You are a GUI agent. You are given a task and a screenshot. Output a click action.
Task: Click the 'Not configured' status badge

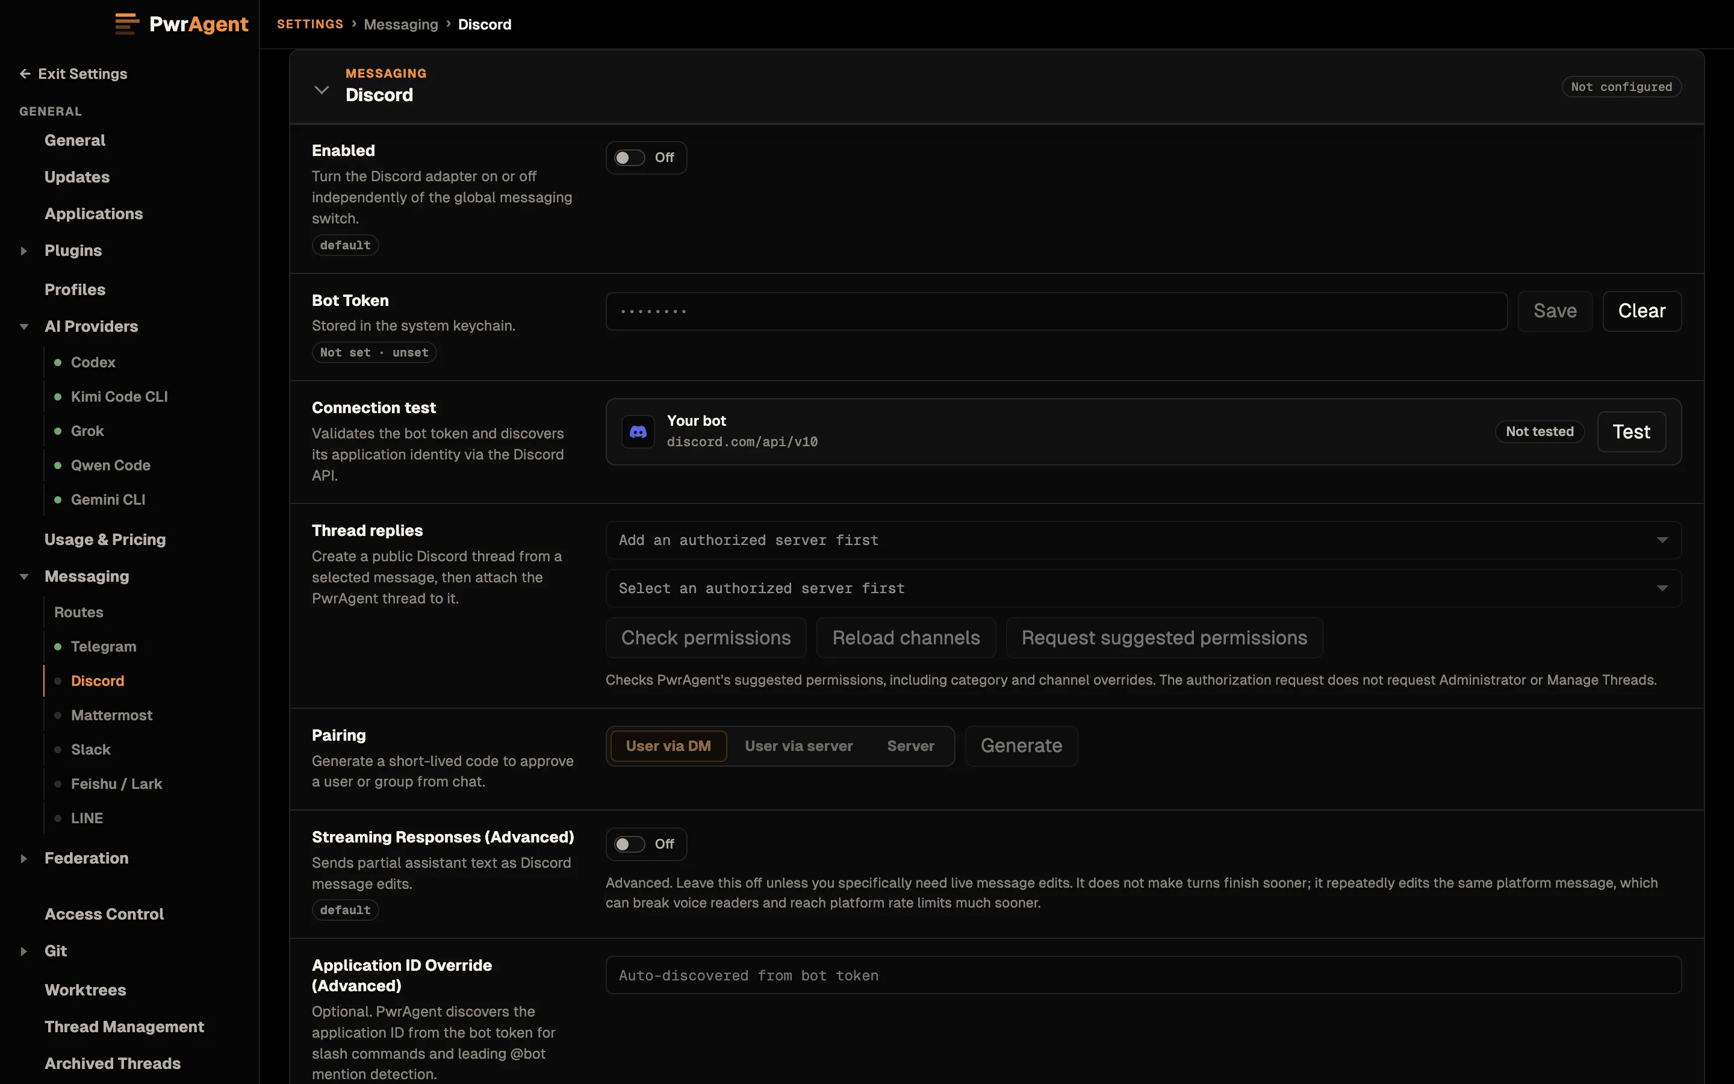click(x=1621, y=87)
